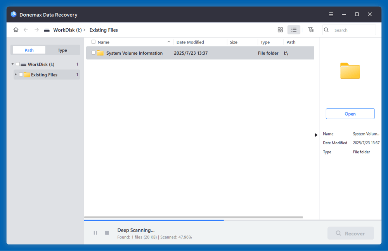Click inside the Search field

pyautogui.click(x=351, y=29)
